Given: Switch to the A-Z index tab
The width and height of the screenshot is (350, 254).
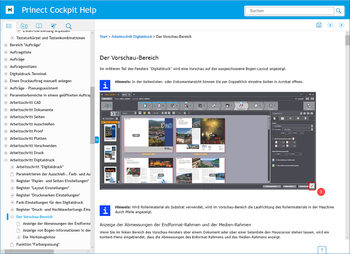Looking at the screenshot, I should click(24, 26).
